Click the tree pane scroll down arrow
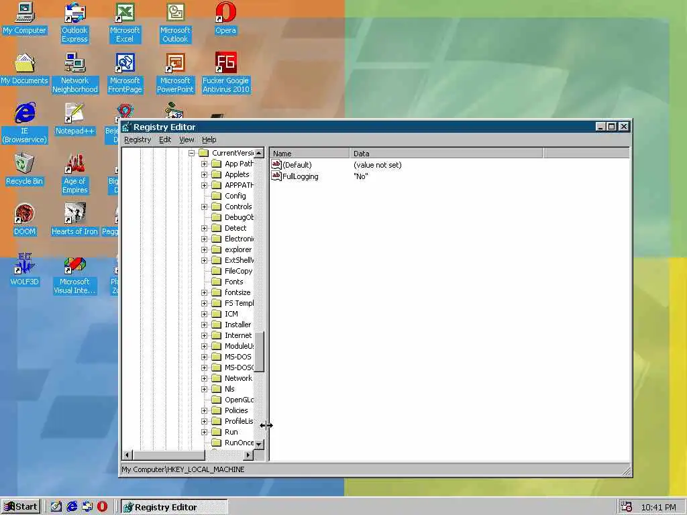This screenshot has height=515, width=687. pyautogui.click(x=259, y=445)
